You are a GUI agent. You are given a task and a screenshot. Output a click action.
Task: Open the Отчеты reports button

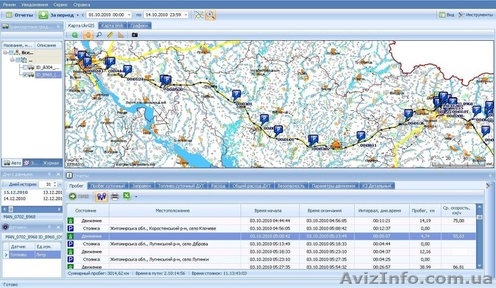pyautogui.click(x=20, y=15)
